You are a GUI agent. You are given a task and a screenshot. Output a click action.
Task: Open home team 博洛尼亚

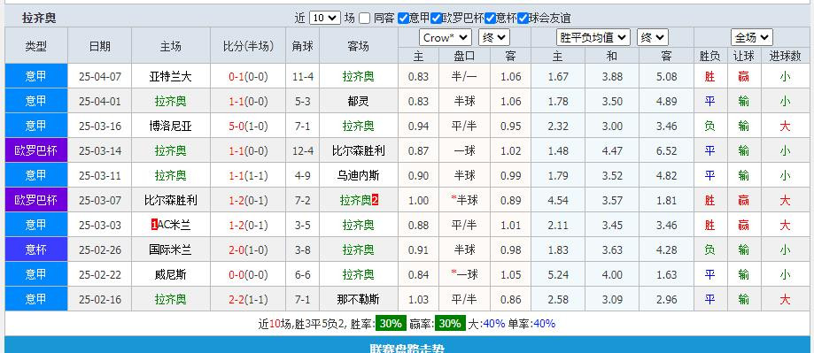[x=170, y=126]
